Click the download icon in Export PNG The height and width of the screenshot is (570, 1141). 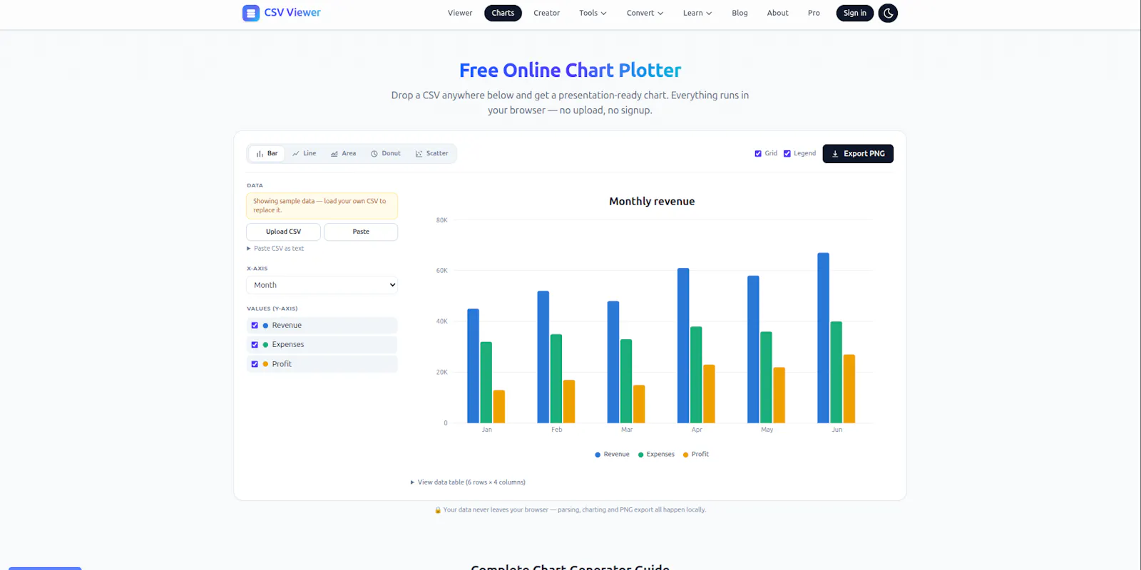click(835, 154)
